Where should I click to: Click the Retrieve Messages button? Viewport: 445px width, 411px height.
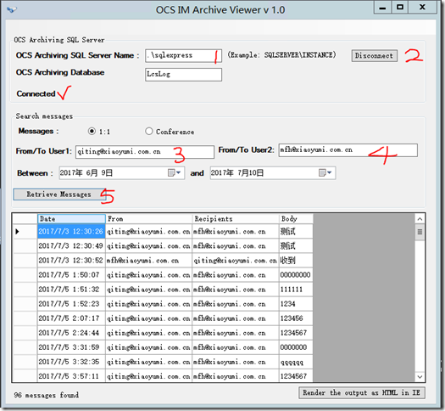(59, 194)
